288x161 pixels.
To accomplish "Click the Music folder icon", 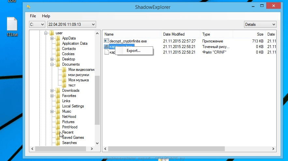I will [x=58, y=111].
